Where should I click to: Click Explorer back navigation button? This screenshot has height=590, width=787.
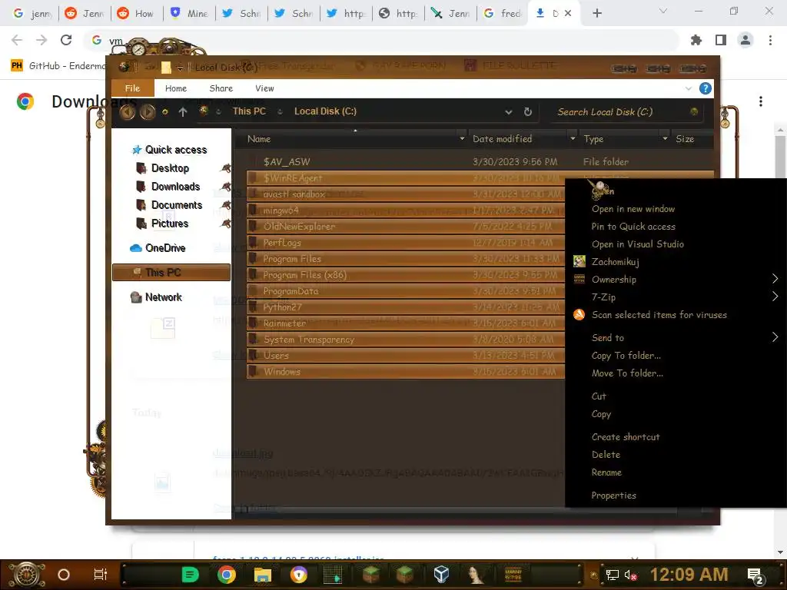[x=127, y=112]
